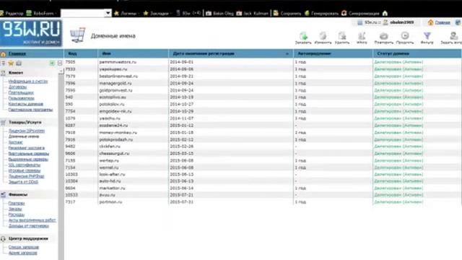Click in the RoboForm search input field
Image resolution: width=462 pixels, height=260 pixels.
[82, 13]
